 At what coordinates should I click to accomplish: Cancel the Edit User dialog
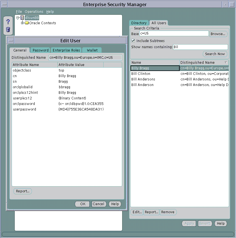(99, 204)
